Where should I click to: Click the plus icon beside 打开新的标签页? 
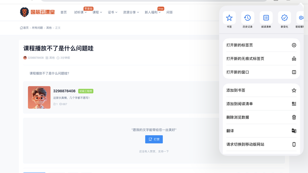click(294, 45)
